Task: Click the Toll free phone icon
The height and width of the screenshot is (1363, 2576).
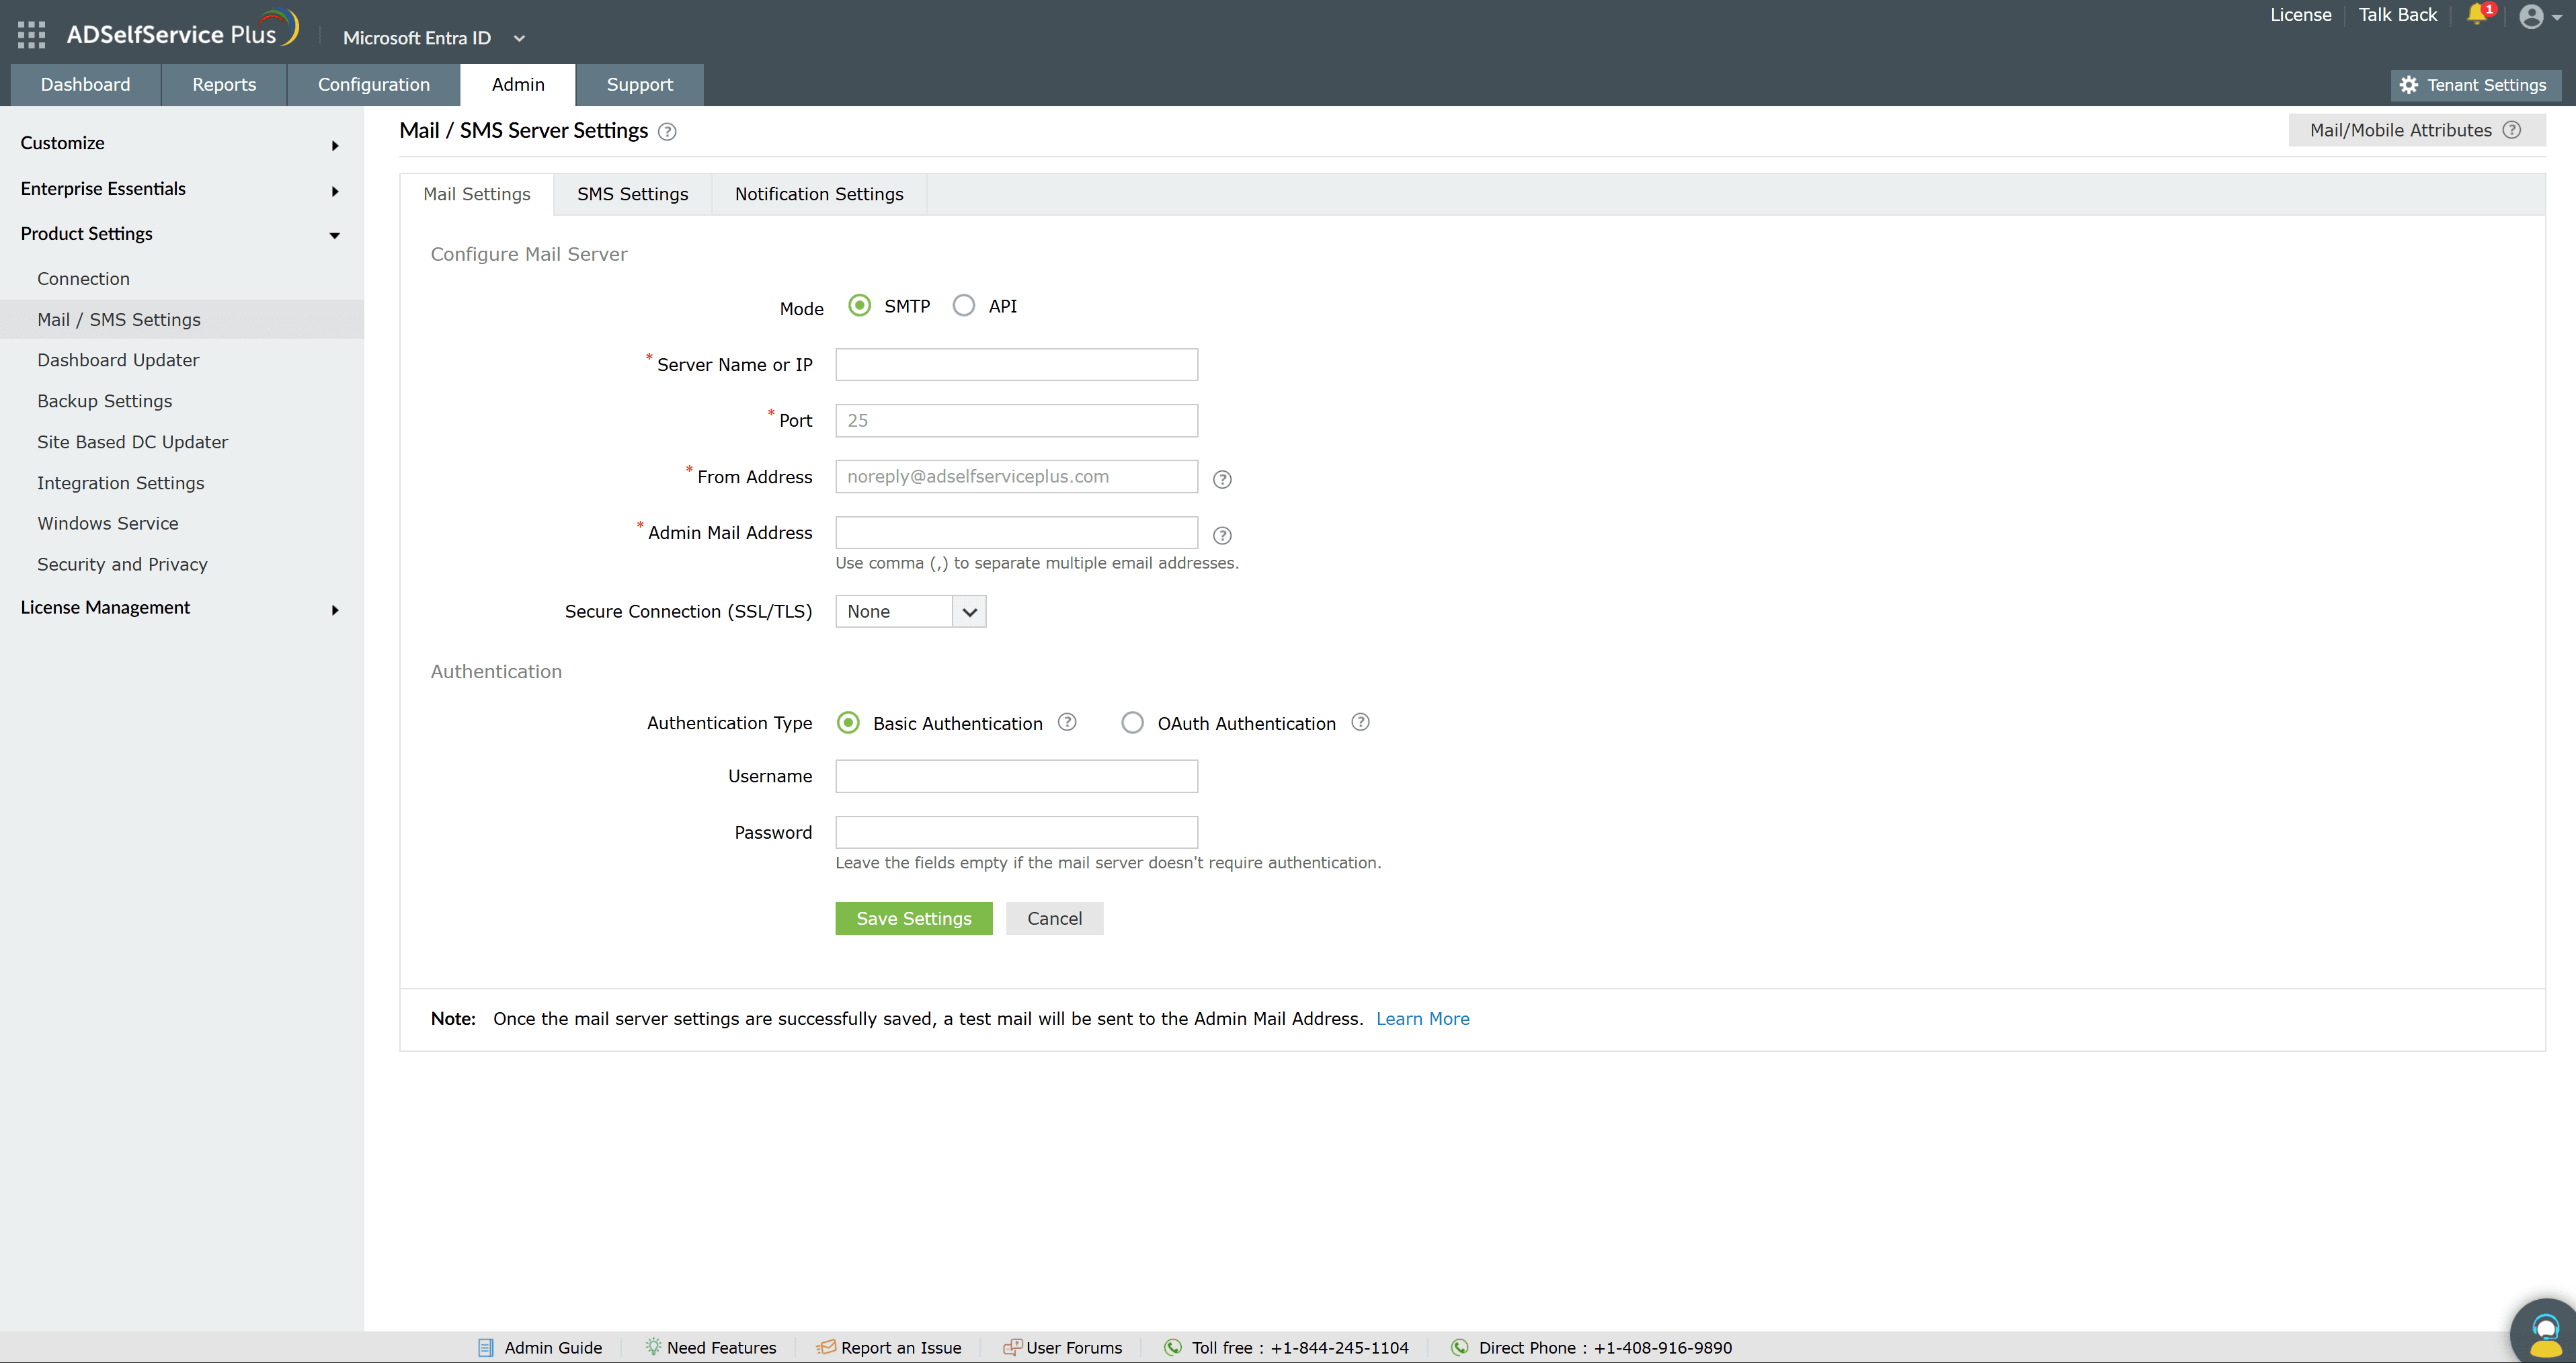Action: 1173,1347
